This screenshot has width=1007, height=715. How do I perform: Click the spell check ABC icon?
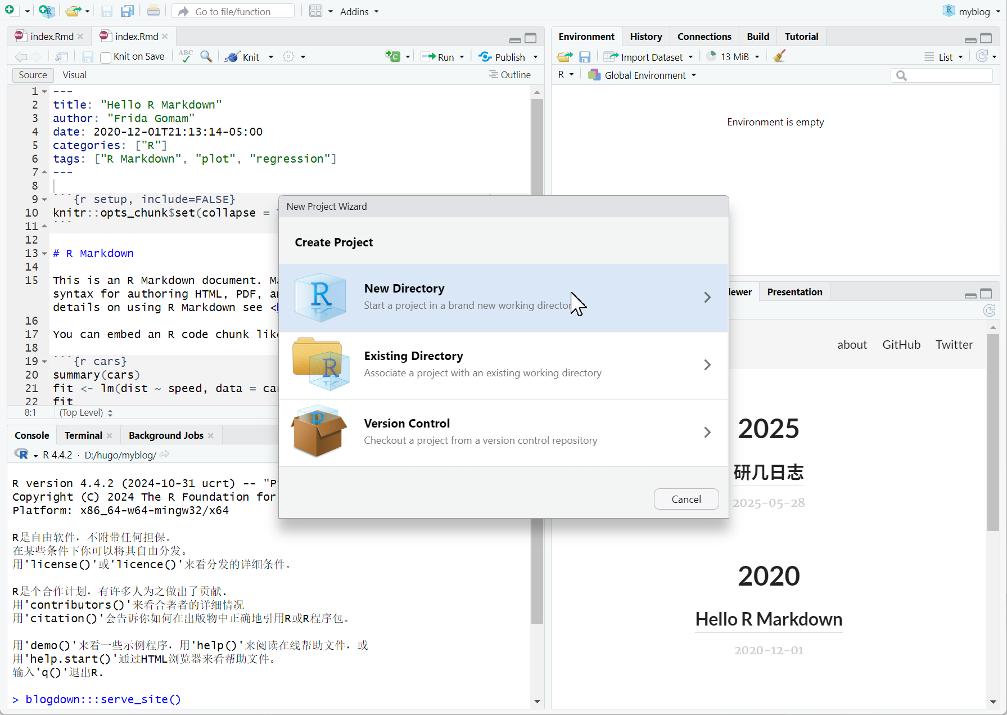click(186, 56)
